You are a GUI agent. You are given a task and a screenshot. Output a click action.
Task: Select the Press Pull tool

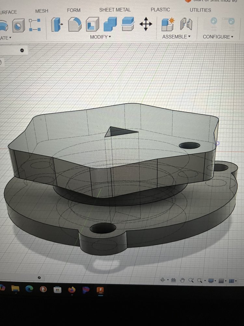click(x=57, y=25)
